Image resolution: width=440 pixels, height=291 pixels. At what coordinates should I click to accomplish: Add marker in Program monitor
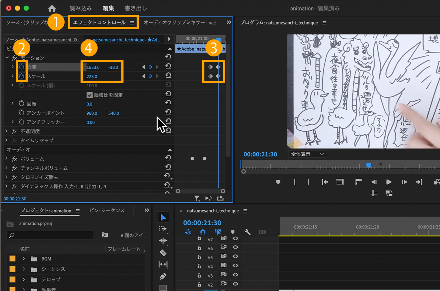[278, 182]
